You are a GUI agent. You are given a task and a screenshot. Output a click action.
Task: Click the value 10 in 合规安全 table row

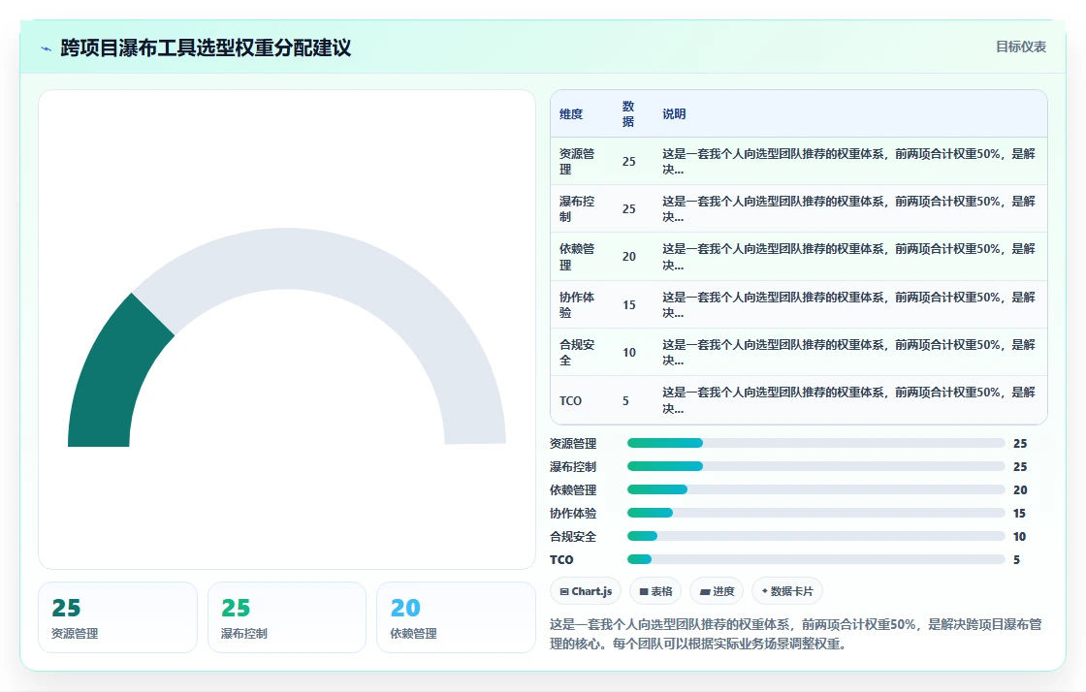[x=629, y=352]
